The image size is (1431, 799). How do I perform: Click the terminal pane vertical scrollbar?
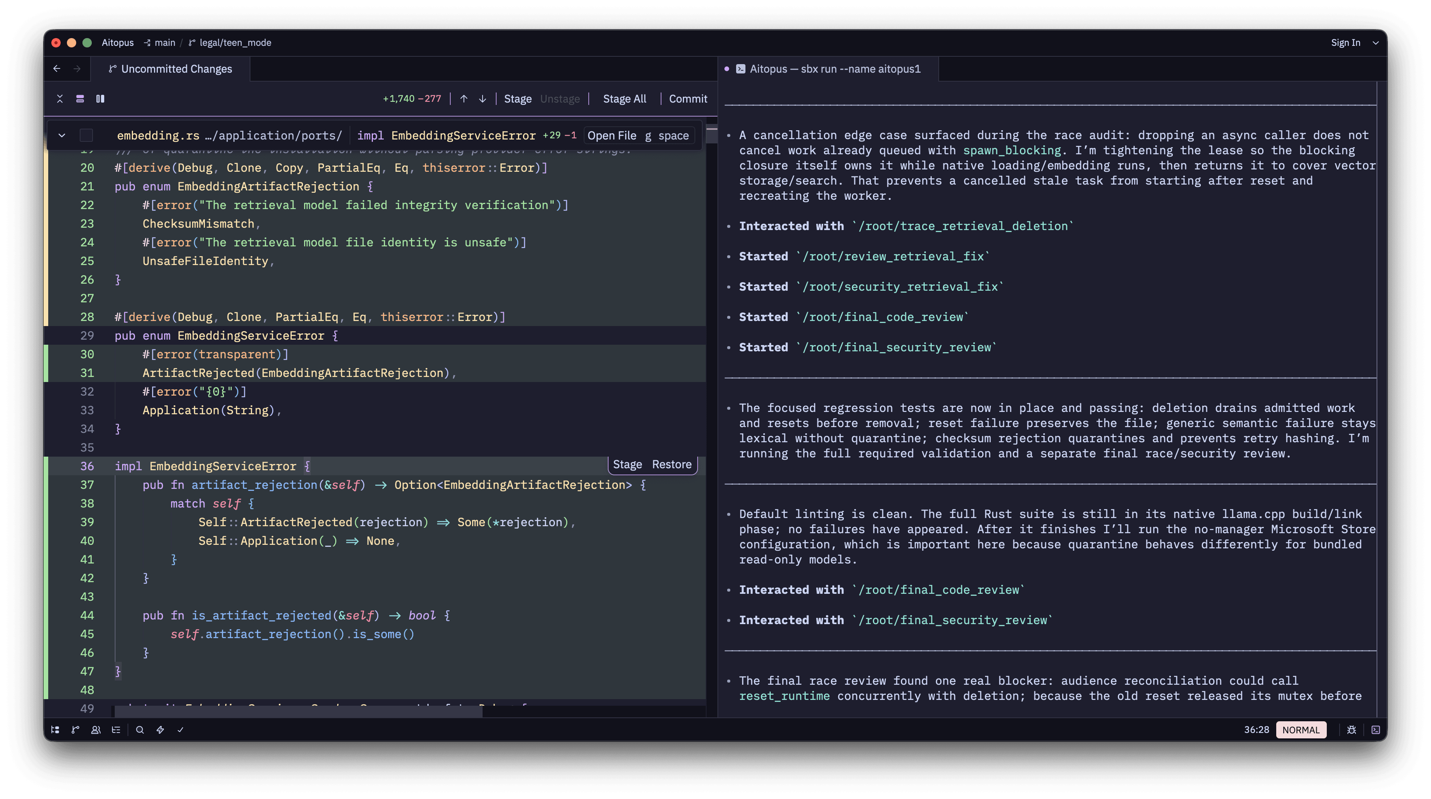pyautogui.click(x=1381, y=400)
